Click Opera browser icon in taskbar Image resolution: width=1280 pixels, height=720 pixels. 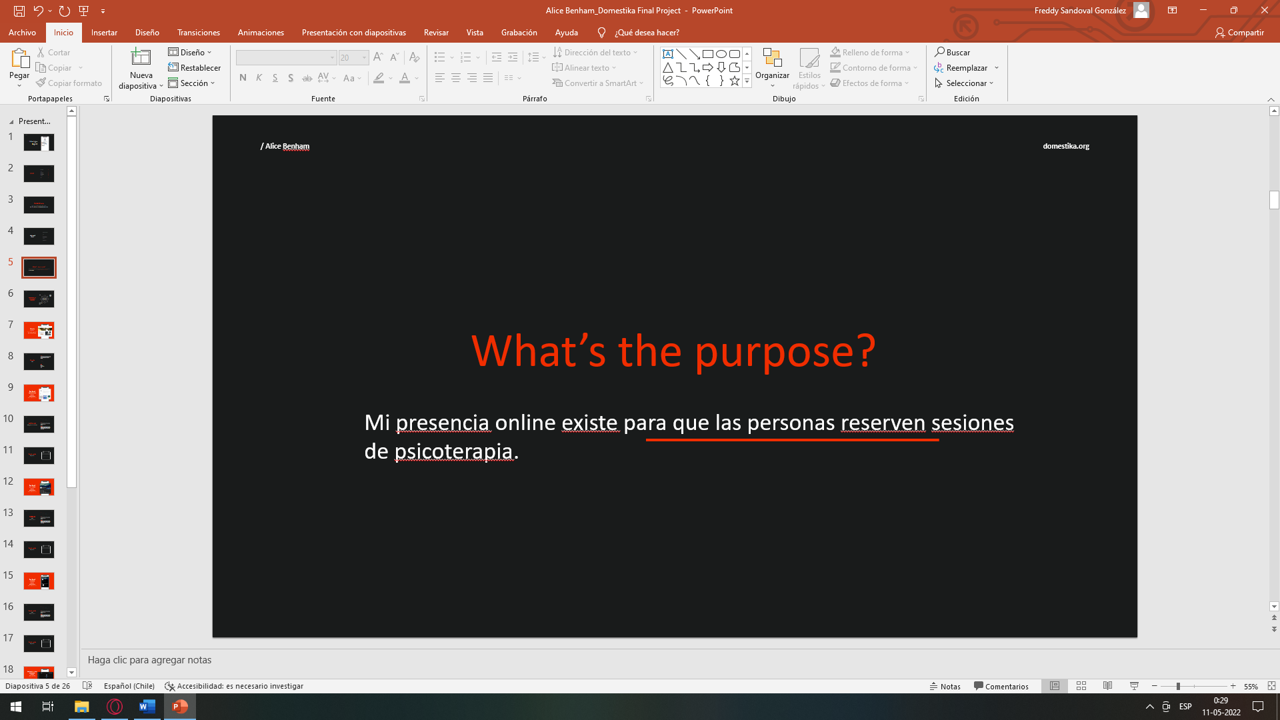(115, 707)
